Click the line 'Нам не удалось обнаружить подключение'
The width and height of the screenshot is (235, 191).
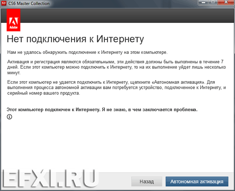87,52
